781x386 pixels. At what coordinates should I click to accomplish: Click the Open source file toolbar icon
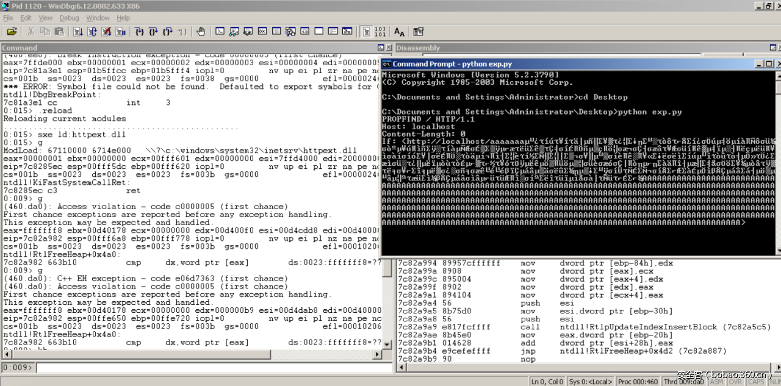point(12,31)
